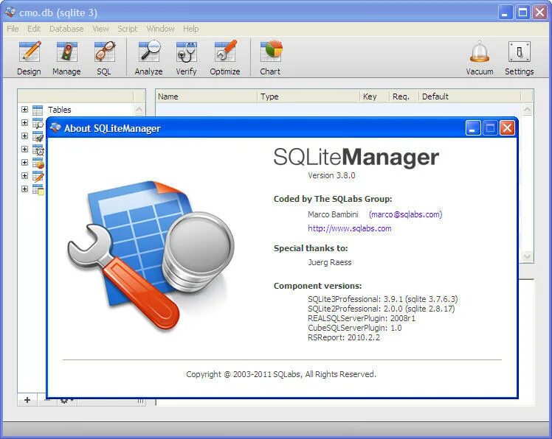552x439 pixels.
Task: Click the SQLite3Professional: 3.9.1 version line
Action: [x=383, y=299]
